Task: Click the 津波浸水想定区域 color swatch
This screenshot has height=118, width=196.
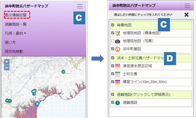Action: pyautogui.click(x=118, y=66)
